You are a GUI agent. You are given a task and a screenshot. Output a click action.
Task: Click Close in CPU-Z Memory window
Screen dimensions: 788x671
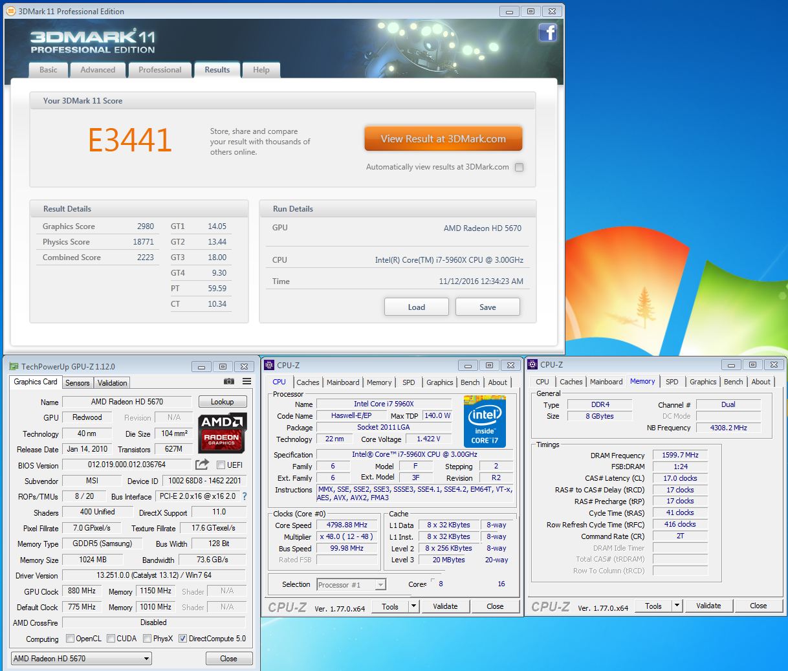point(758,606)
